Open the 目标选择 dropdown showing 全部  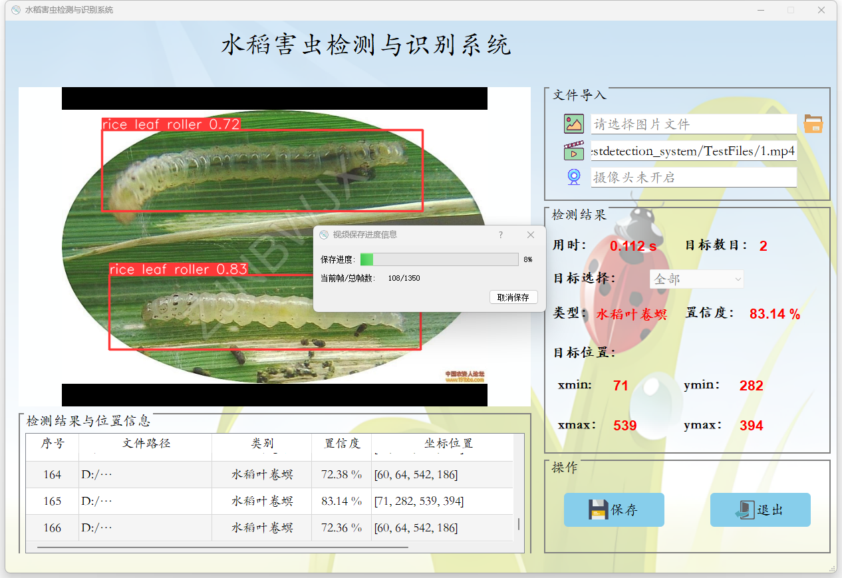click(696, 279)
